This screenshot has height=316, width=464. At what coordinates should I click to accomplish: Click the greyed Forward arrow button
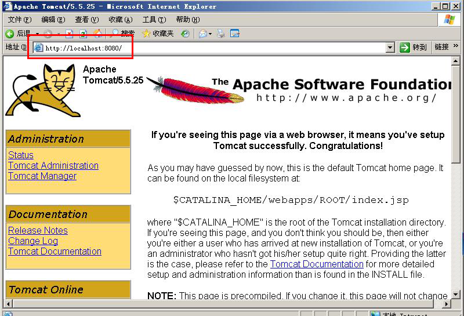48,34
